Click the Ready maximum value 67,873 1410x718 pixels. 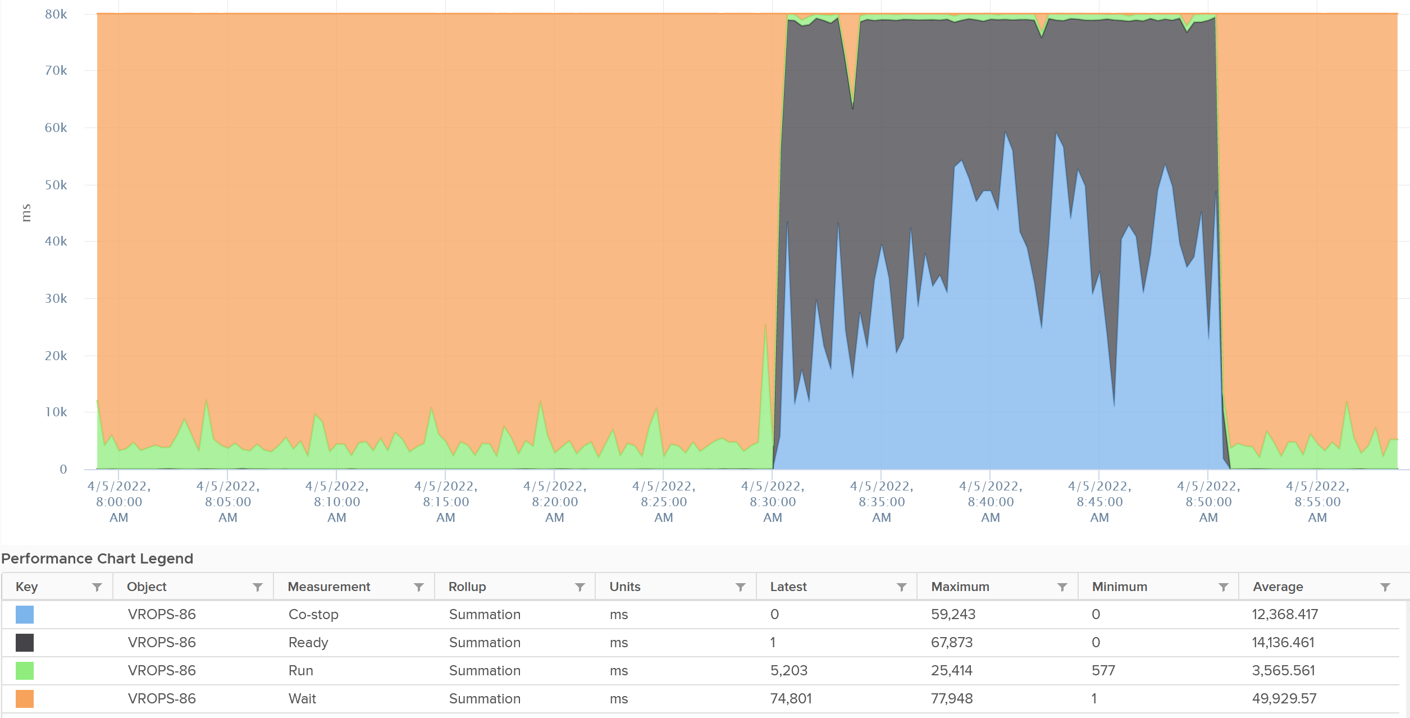pyautogui.click(x=952, y=643)
